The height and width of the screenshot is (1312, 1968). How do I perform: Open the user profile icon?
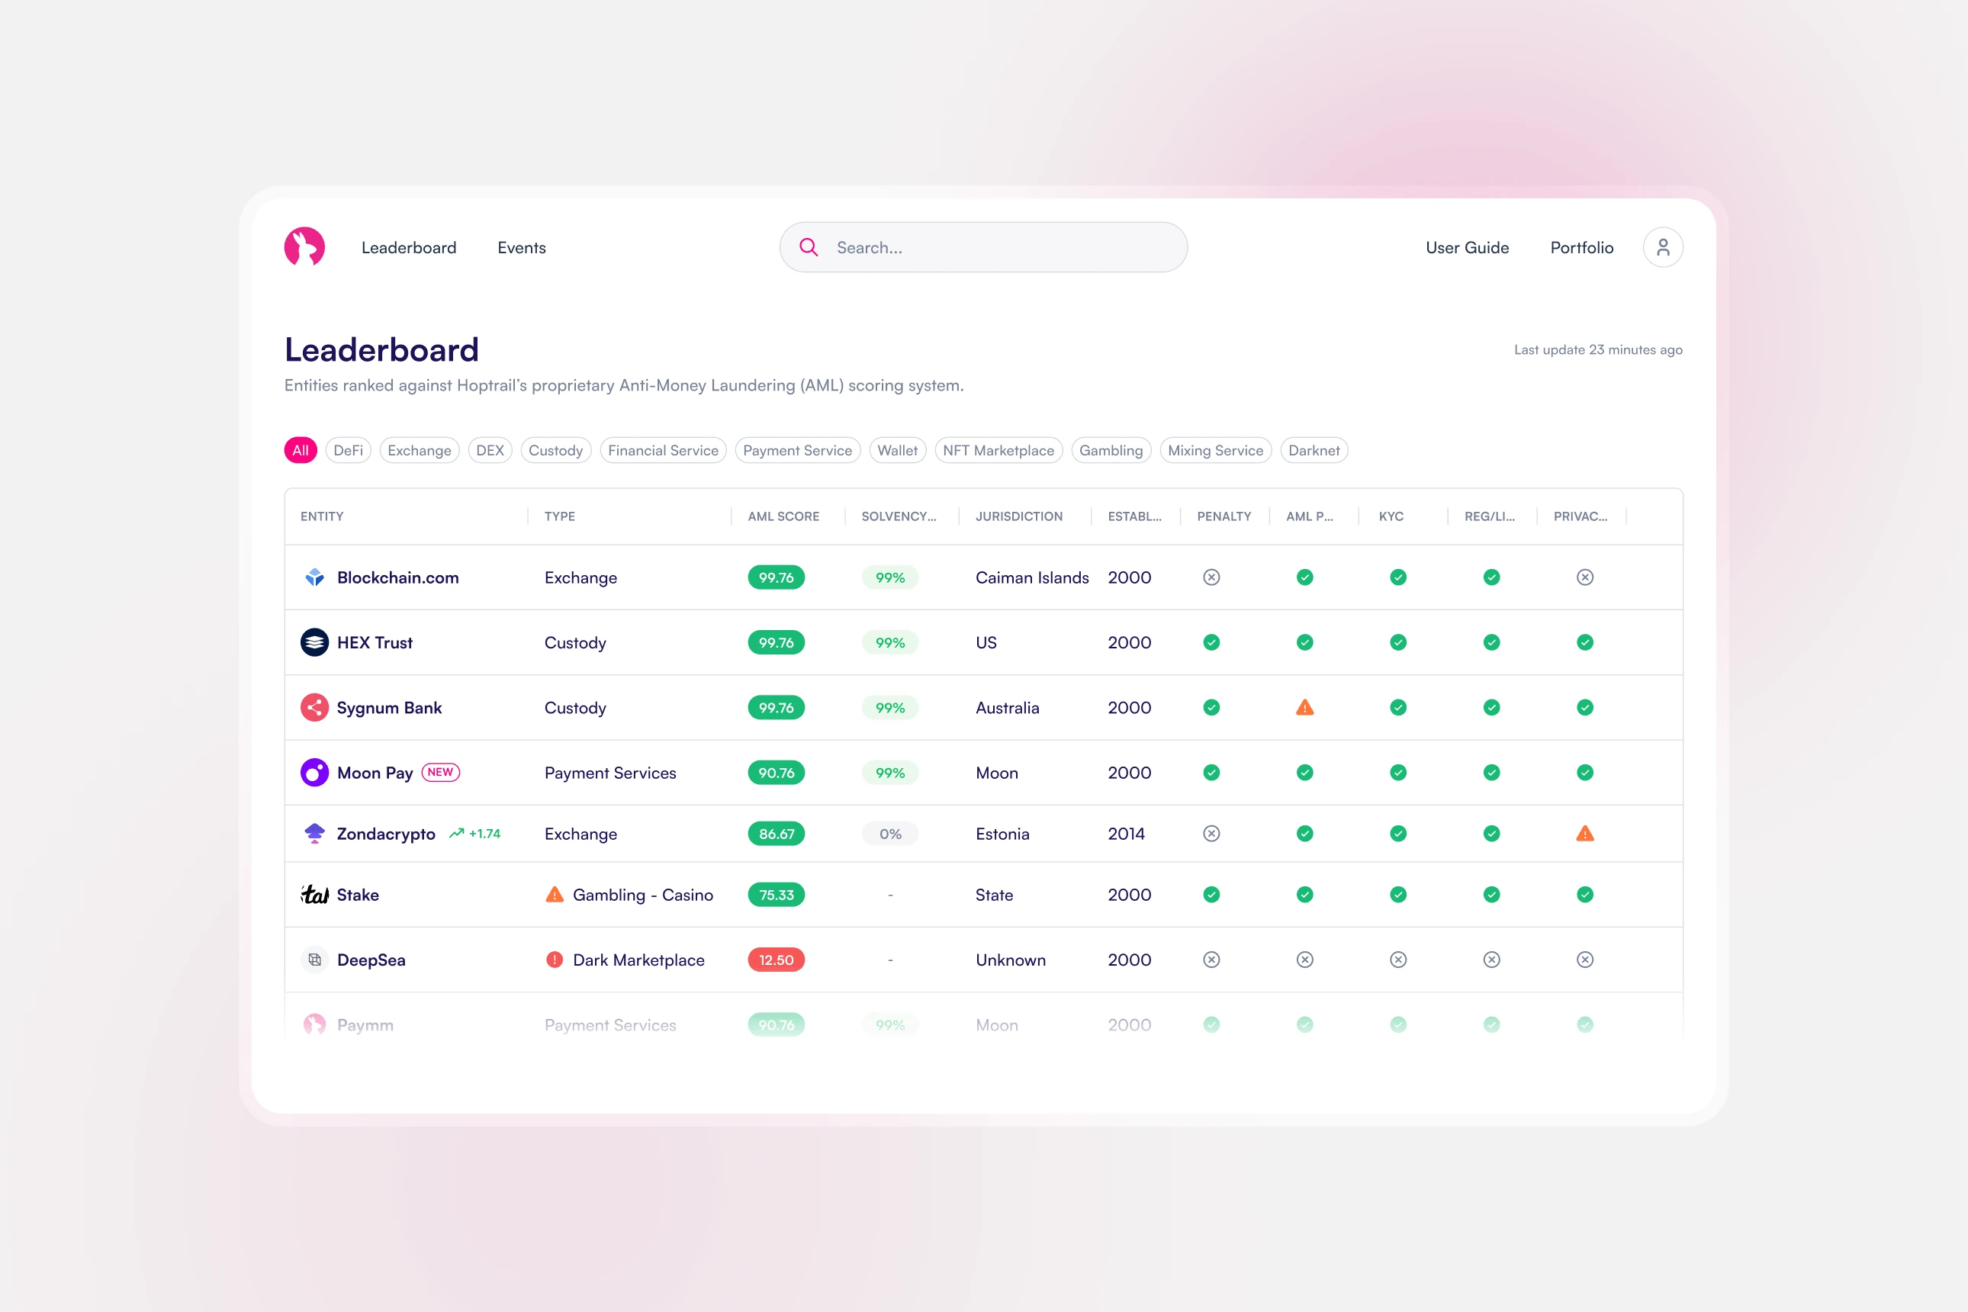pos(1662,247)
